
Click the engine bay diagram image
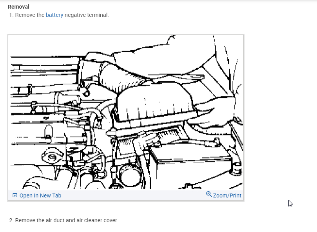[x=126, y=112]
